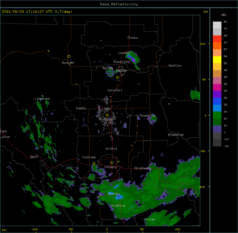Click the Okotoks label
238x233 pixels.
point(114,194)
